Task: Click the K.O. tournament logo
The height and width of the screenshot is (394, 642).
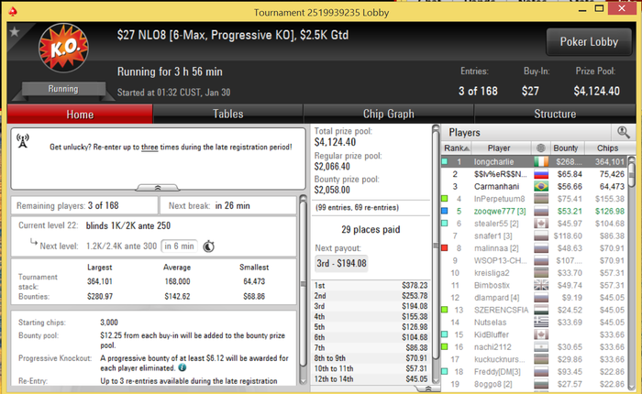Action: (x=63, y=48)
